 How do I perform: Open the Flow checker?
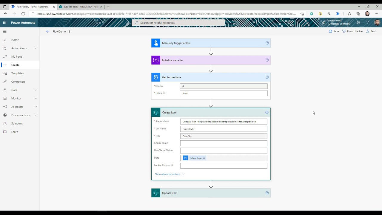(x=352, y=31)
